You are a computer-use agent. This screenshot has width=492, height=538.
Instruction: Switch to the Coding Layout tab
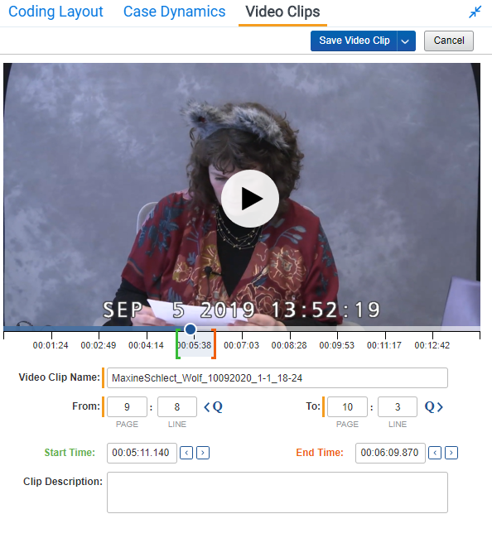point(55,12)
